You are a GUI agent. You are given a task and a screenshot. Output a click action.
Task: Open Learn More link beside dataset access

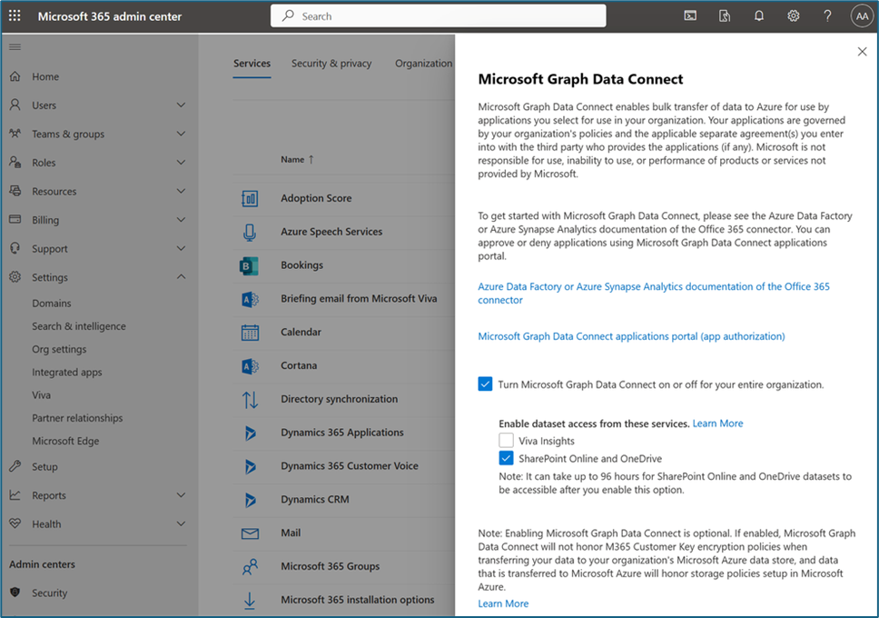[717, 424]
